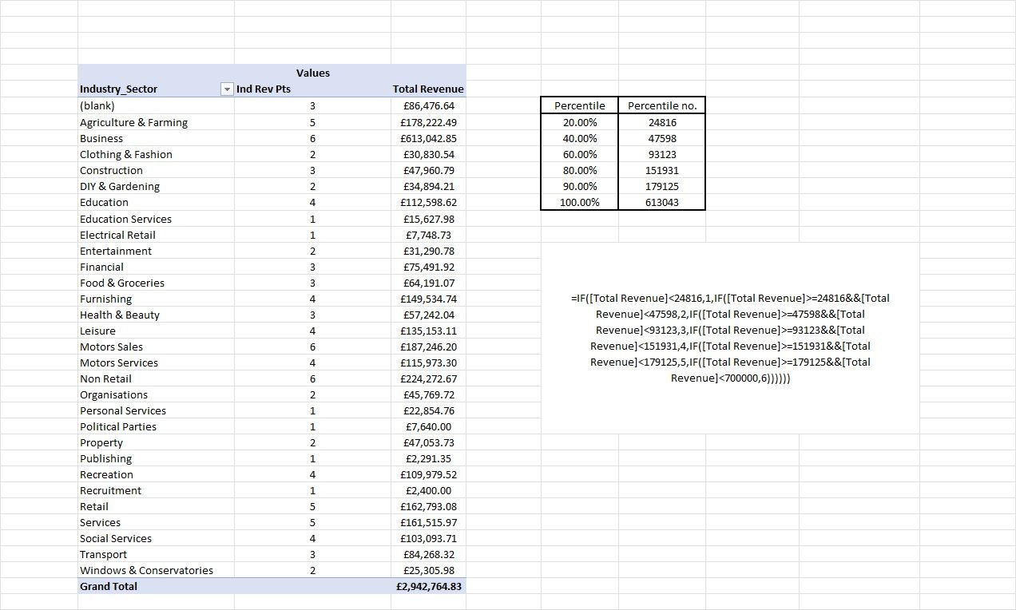
Task: Select the Clothing & Fashion cell
Action: click(x=156, y=154)
